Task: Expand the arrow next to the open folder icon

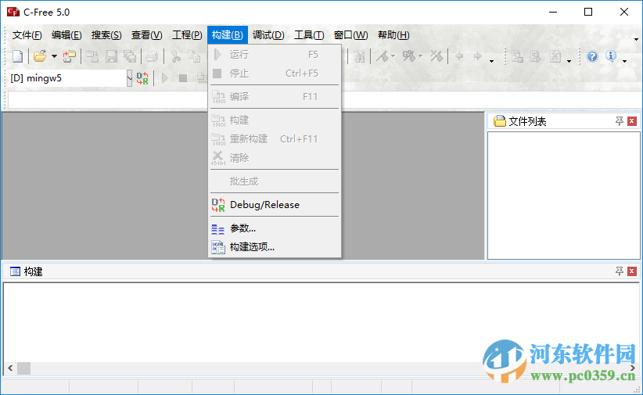Action: tap(54, 56)
